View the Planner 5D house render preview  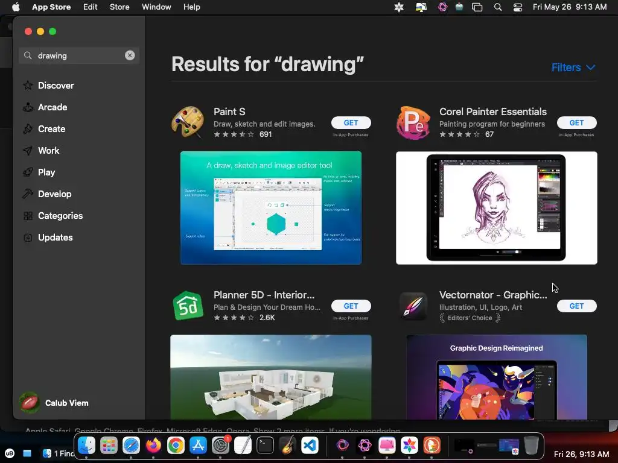coord(271,377)
